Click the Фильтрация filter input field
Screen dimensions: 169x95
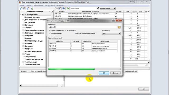point(83,8)
